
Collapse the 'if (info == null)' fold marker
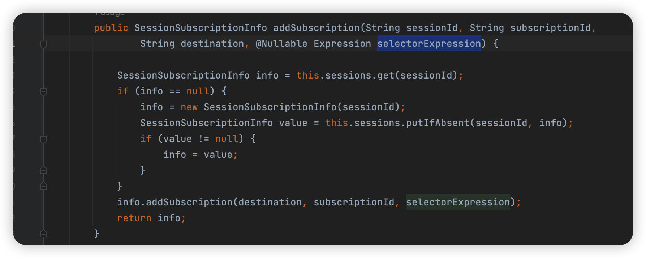click(x=43, y=92)
